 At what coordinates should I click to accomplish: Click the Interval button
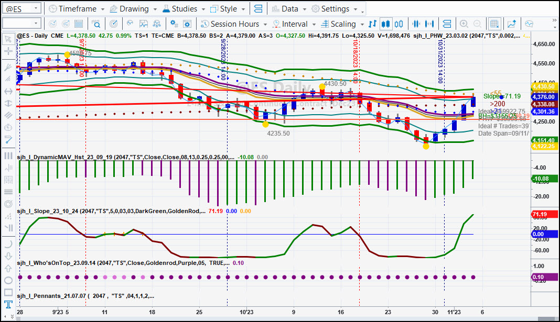(x=290, y=24)
